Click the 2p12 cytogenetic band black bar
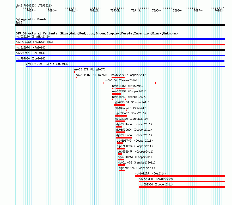This screenshot has width=232, height=205. pos(120,25)
